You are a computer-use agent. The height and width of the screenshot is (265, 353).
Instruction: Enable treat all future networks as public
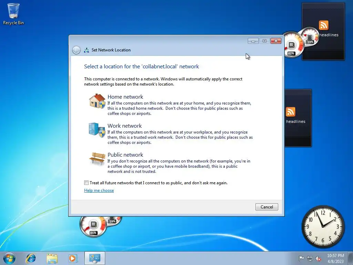(86, 183)
